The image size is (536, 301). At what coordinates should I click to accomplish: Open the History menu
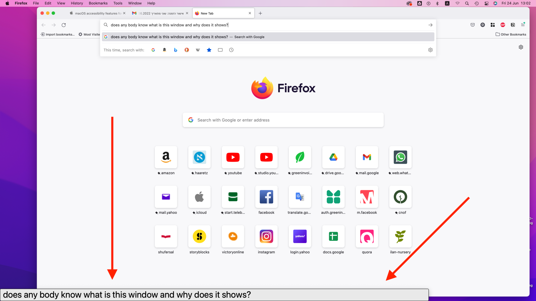77,3
